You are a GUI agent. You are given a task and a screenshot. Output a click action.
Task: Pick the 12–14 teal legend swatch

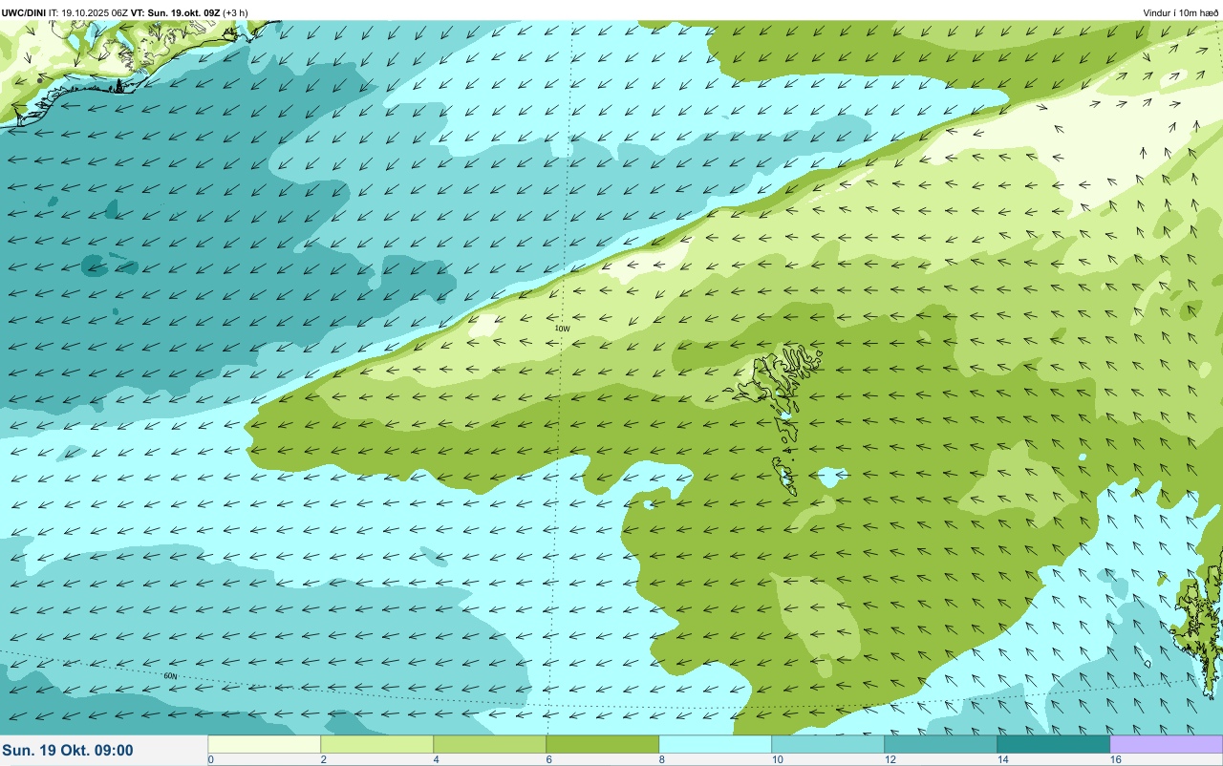pyautogui.click(x=941, y=744)
